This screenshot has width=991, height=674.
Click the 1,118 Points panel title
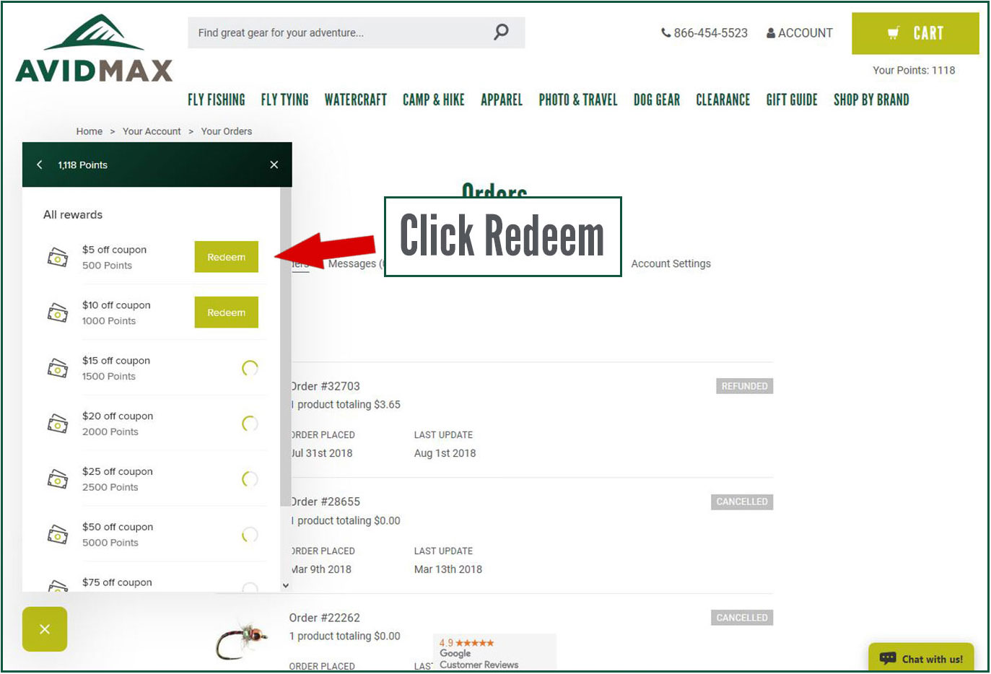pos(83,165)
